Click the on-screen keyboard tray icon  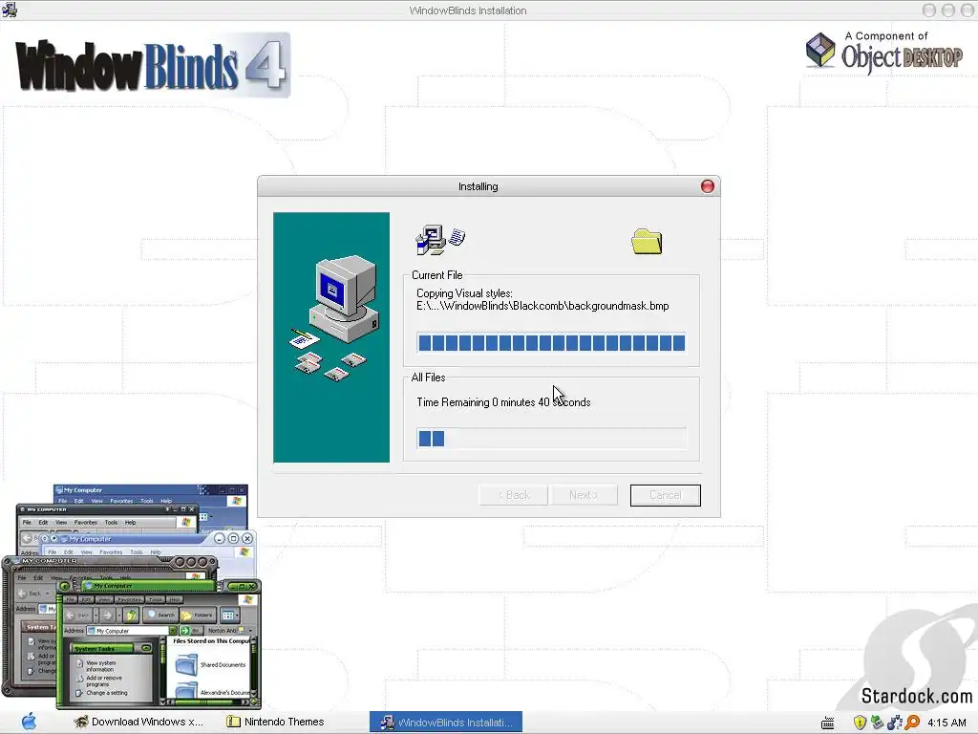[x=828, y=723]
